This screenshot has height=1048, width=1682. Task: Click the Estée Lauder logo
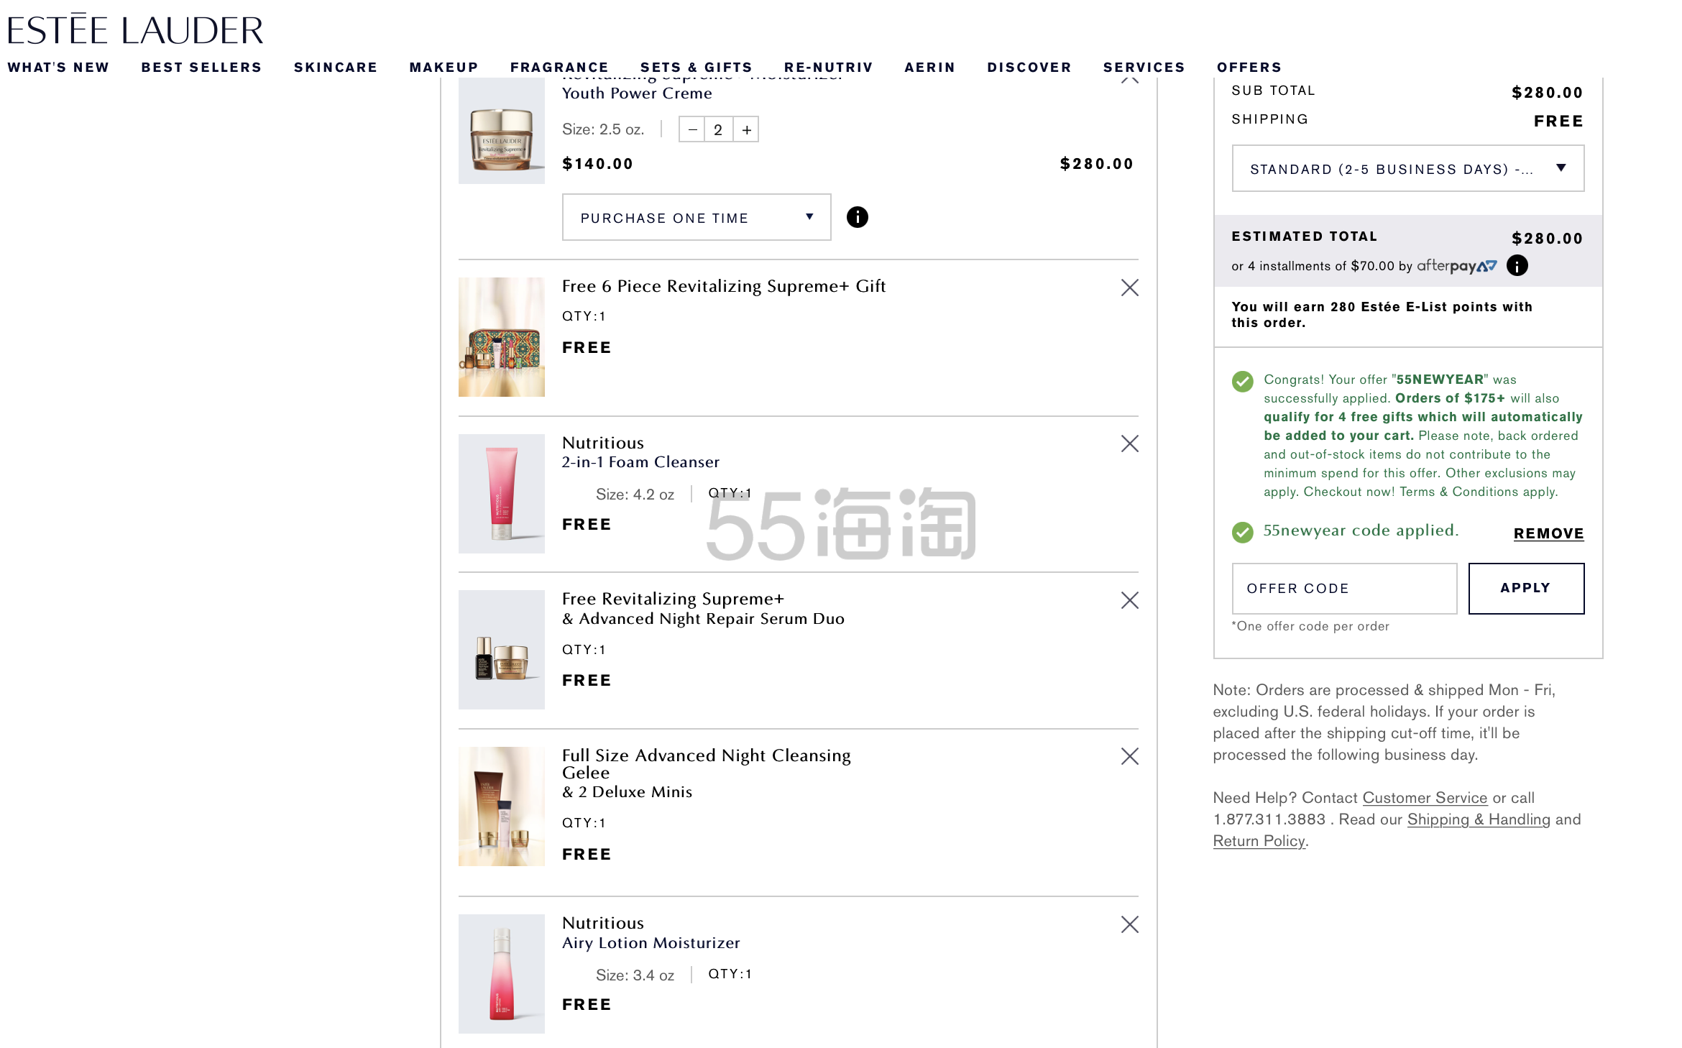point(135,29)
